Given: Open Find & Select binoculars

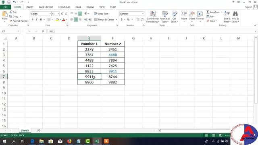Looking at the screenshot, I should (x=235, y=17).
